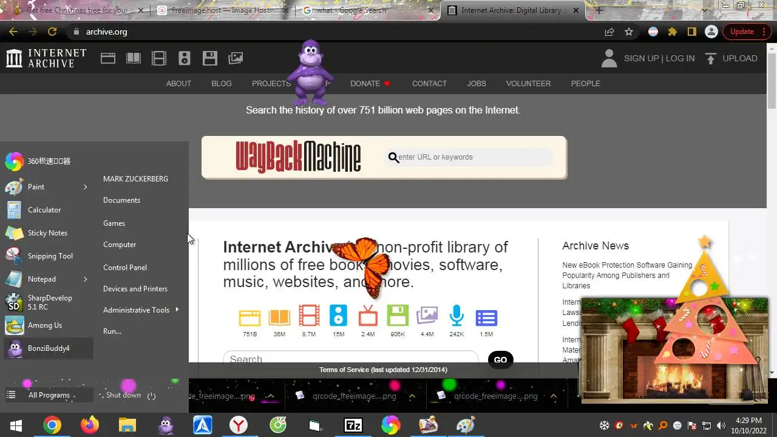Open Calculator from Start menu
Viewport: 777px width, 437px height.
(x=49, y=210)
